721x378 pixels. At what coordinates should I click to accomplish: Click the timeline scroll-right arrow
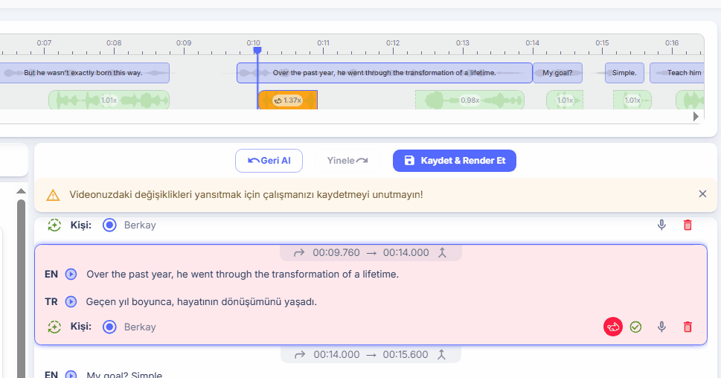click(x=696, y=117)
